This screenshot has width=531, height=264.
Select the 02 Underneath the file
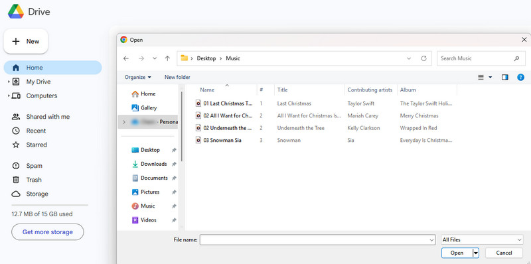tap(224, 128)
